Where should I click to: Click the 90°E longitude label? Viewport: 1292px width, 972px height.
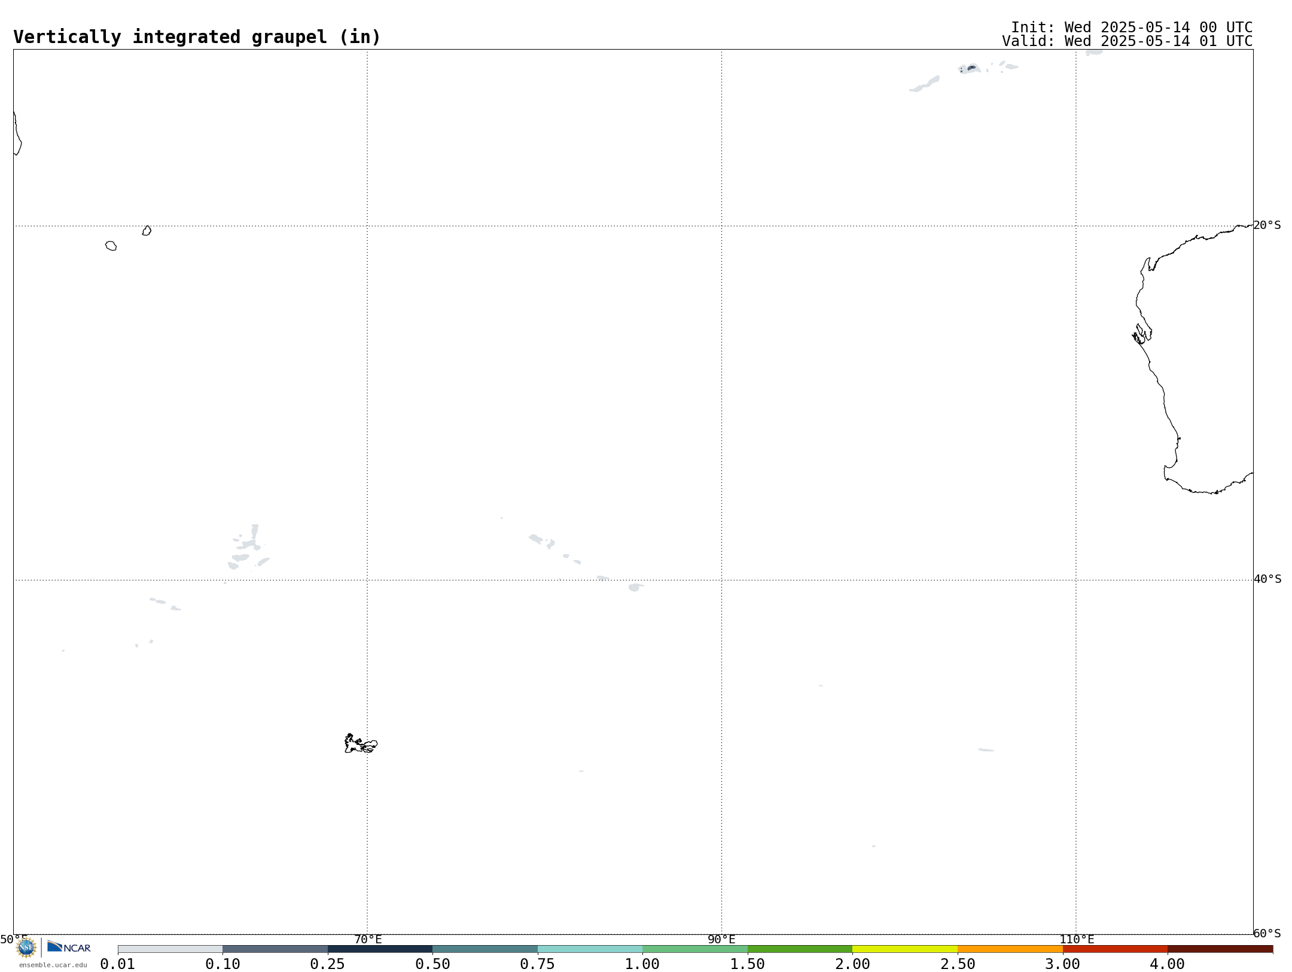[721, 939]
